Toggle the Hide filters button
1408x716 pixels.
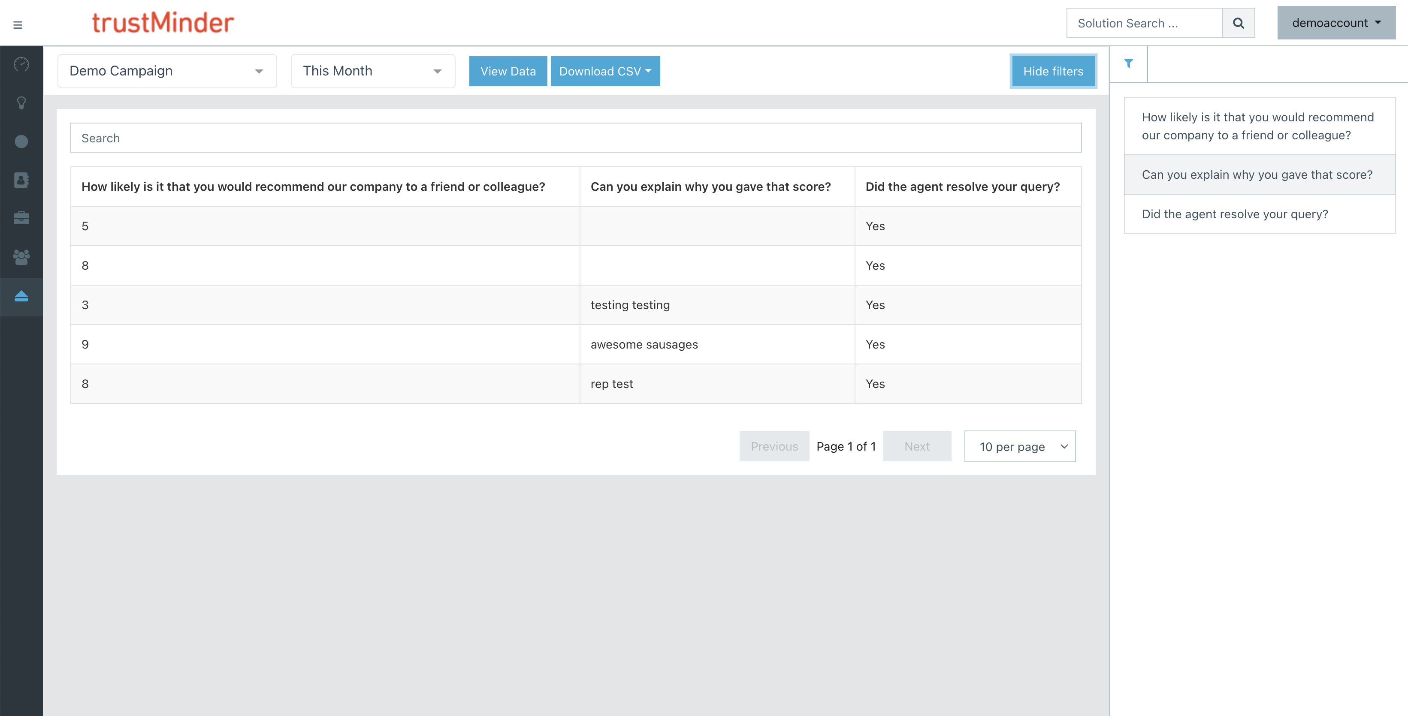[x=1053, y=71]
